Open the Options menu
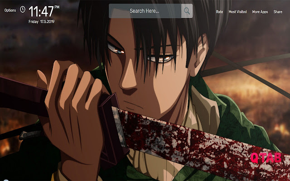The image size is (290, 181). coord(10,10)
